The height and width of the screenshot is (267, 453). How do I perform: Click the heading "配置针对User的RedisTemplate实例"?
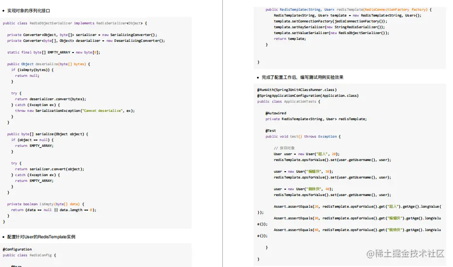click(x=41, y=237)
